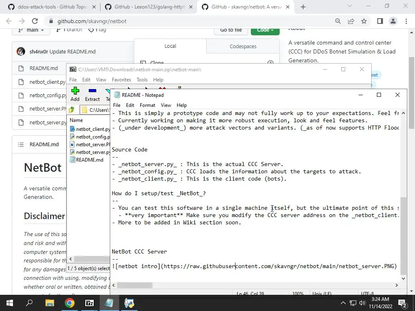This screenshot has height=311, width=415.
Task: Click the 7-Zip up-folder arrow icon
Action: [72, 109]
